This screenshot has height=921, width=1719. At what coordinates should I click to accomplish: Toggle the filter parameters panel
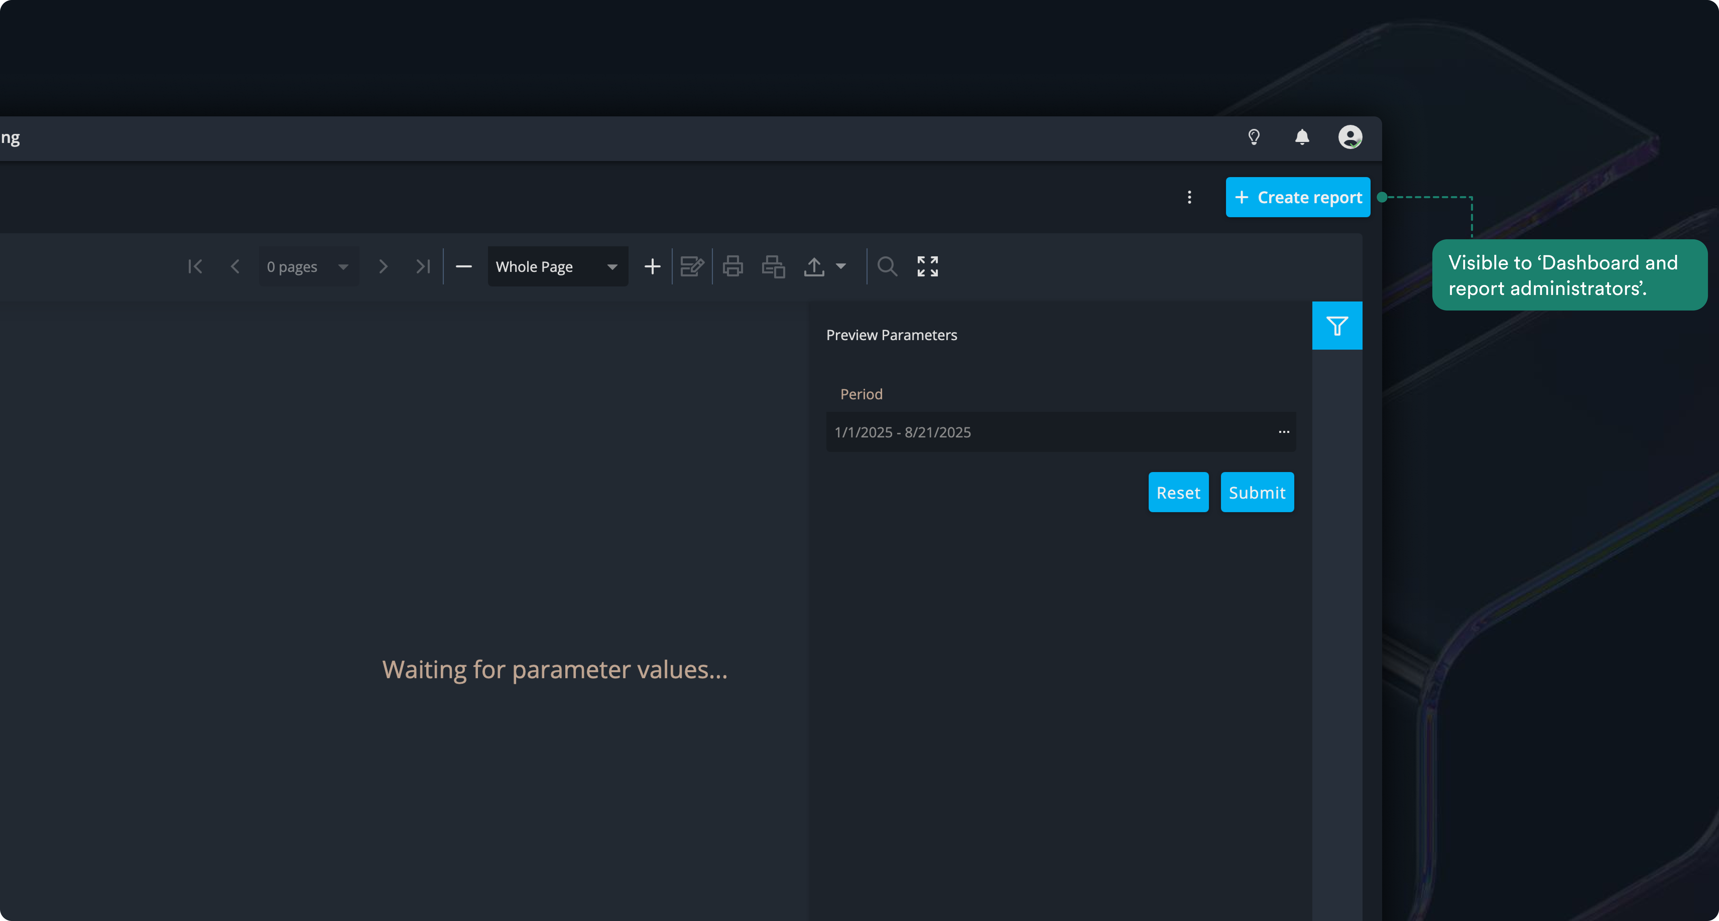click(x=1337, y=326)
